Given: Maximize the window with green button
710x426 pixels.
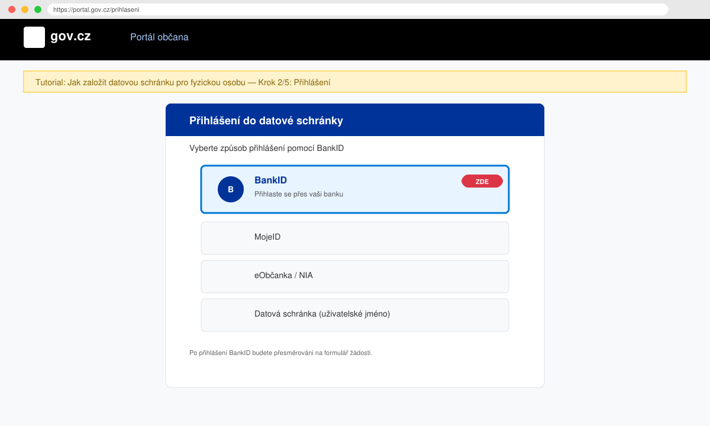Looking at the screenshot, I should 38,9.
